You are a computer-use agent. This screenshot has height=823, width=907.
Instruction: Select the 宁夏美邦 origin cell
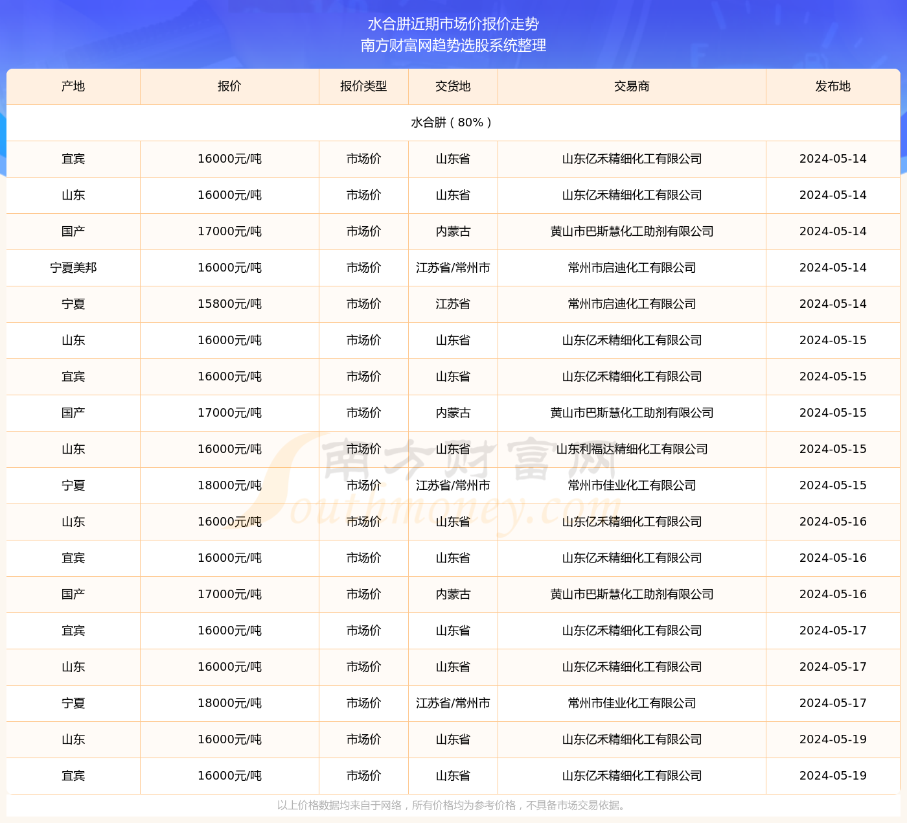pos(73,268)
